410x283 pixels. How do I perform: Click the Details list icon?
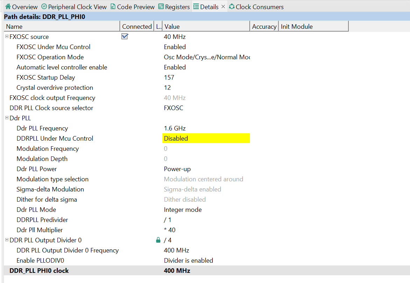(x=195, y=6)
